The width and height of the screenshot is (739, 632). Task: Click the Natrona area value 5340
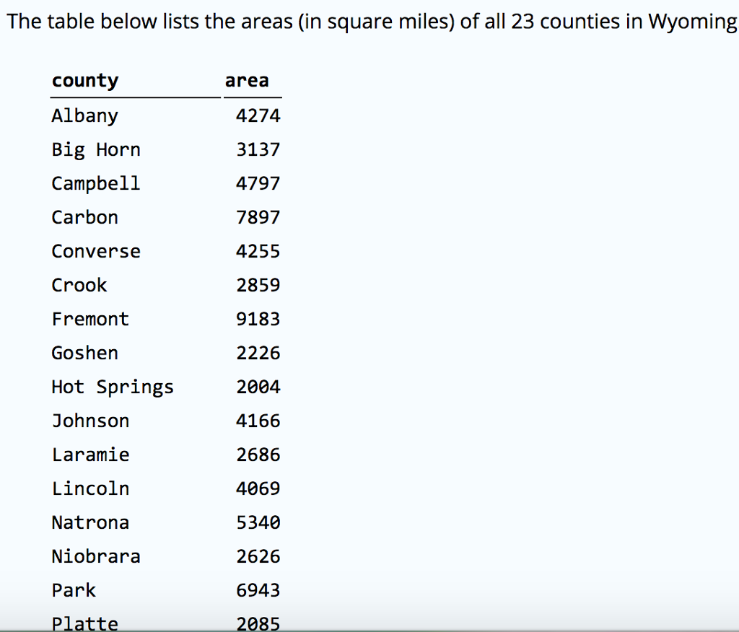point(258,522)
